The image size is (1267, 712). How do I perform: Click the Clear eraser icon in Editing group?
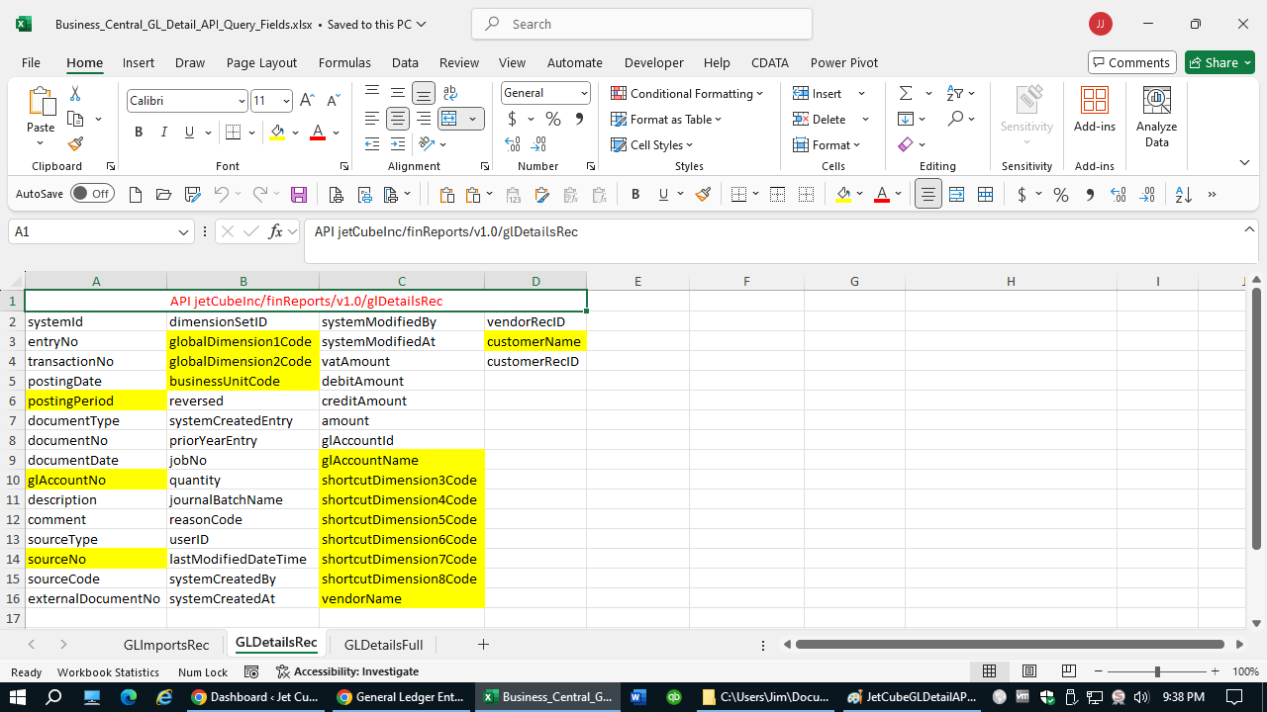(906, 144)
